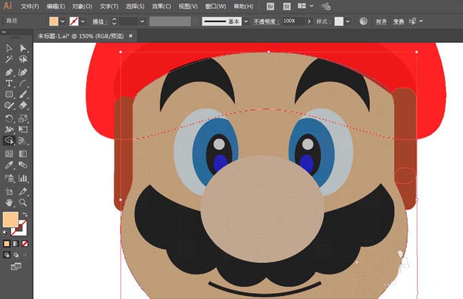Viewport: 463px width, 299px height.
Task: Select the Scale tool
Action: (x=23, y=118)
